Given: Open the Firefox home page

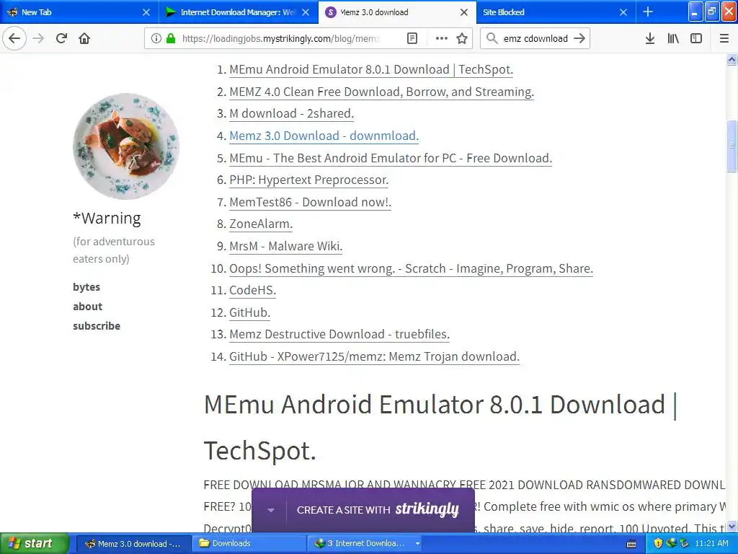Looking at the screenshot, I should [84, 38].
